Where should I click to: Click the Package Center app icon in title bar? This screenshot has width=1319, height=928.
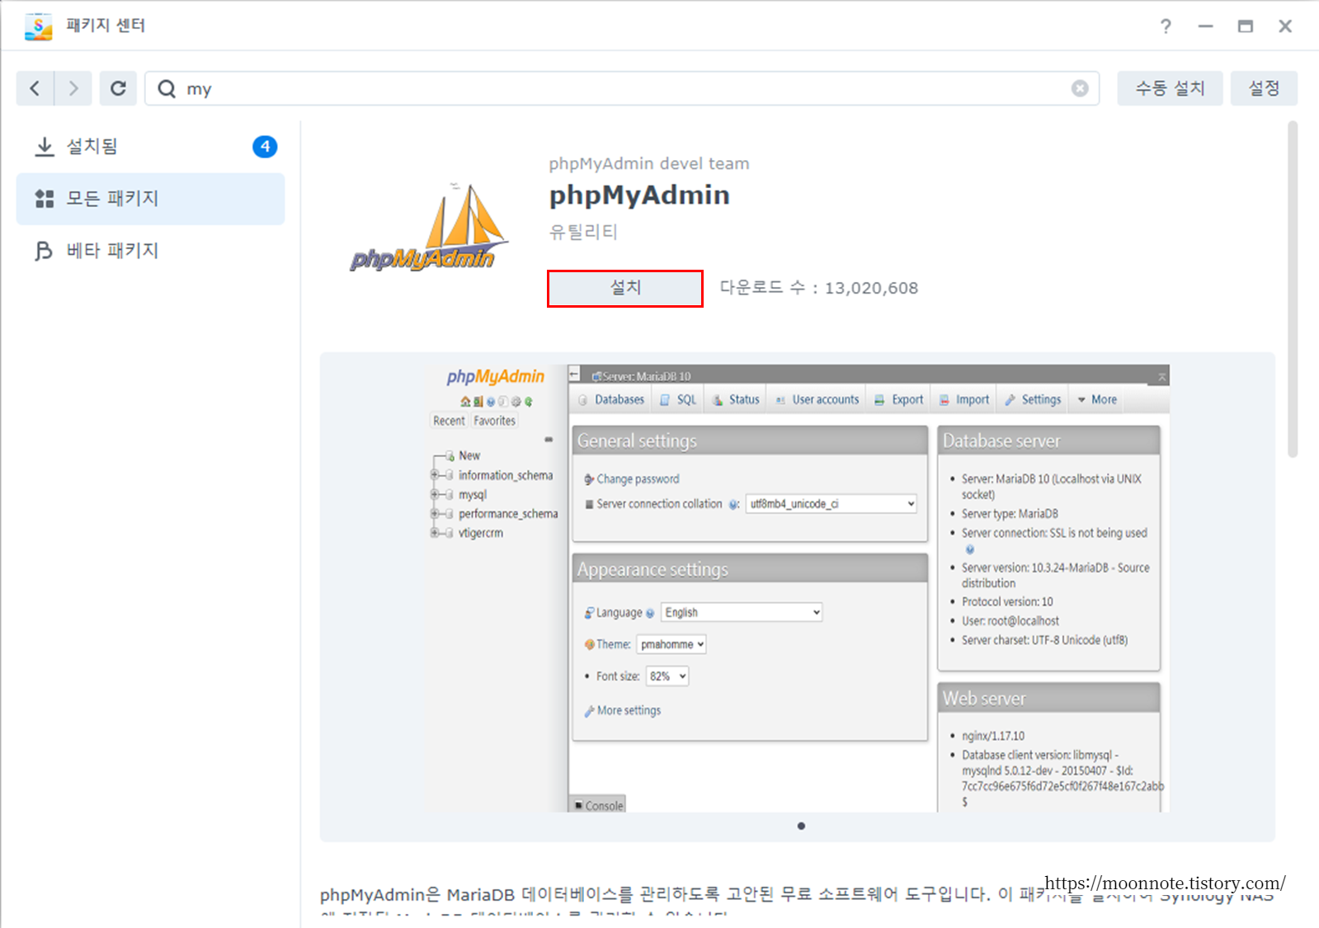point(38,26)
